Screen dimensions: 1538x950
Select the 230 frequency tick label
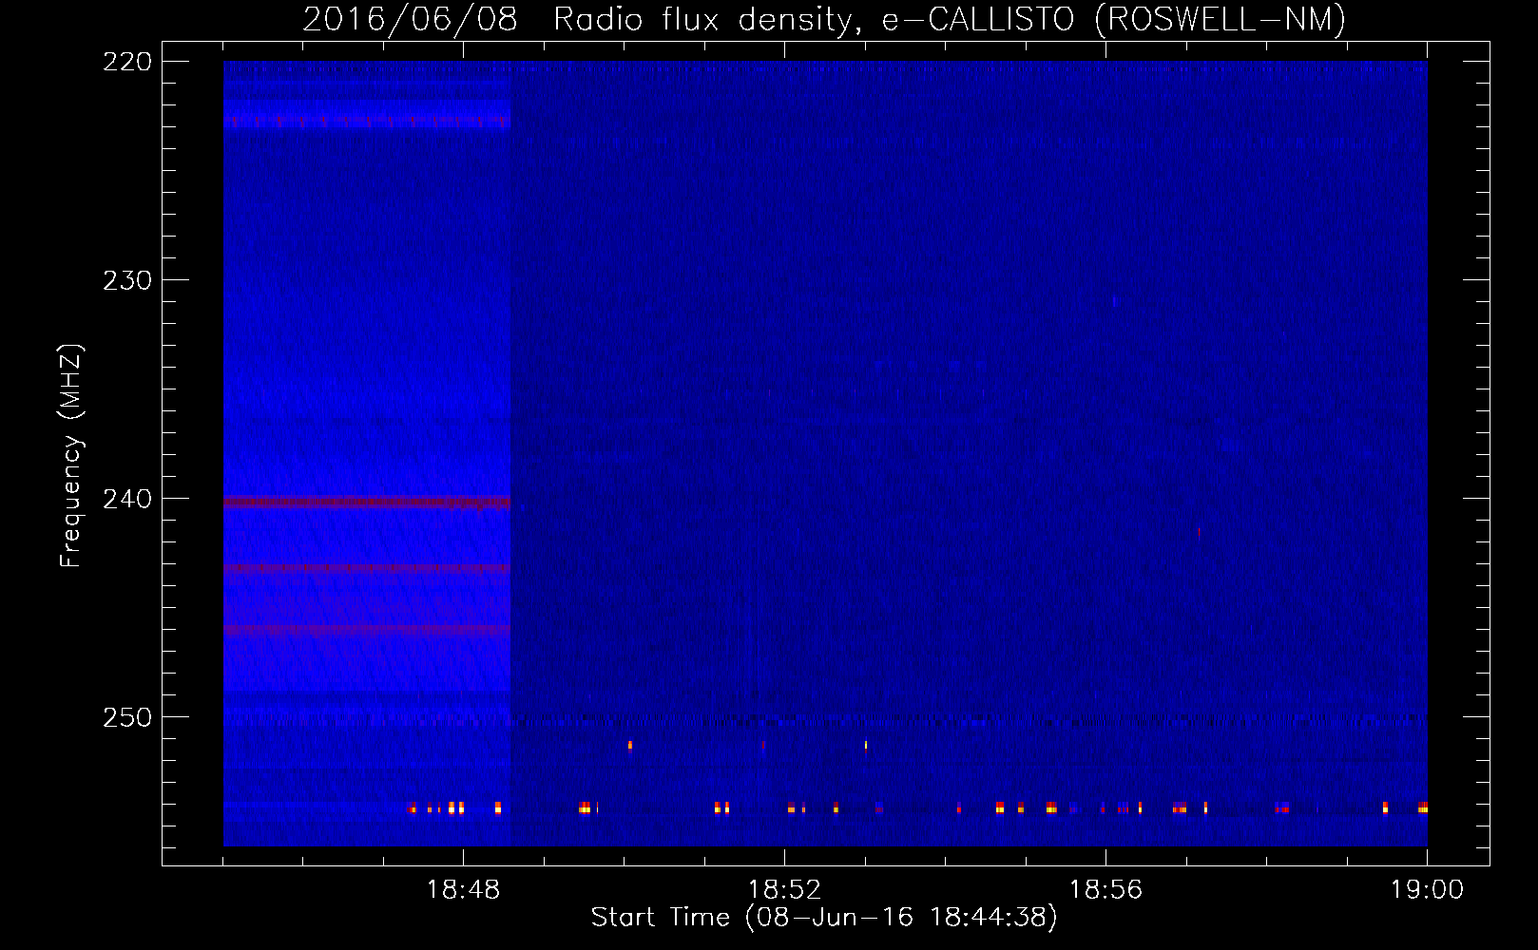(x=127, y=280)
